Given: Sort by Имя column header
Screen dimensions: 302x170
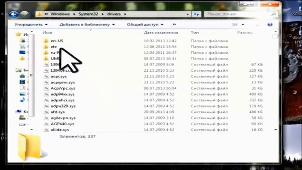Looking at the screenshot, I should pos(47,33).
